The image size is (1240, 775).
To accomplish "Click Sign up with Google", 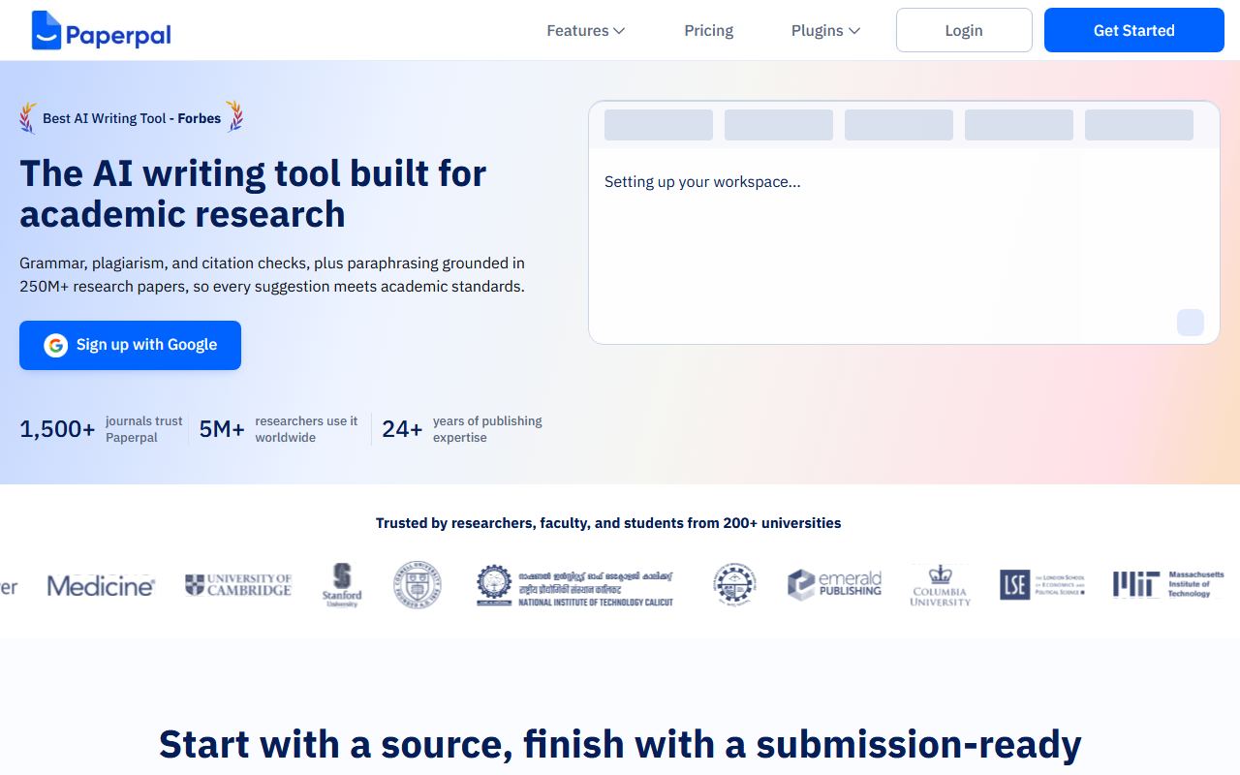I will pyautogui.click(x=130, y=345).
